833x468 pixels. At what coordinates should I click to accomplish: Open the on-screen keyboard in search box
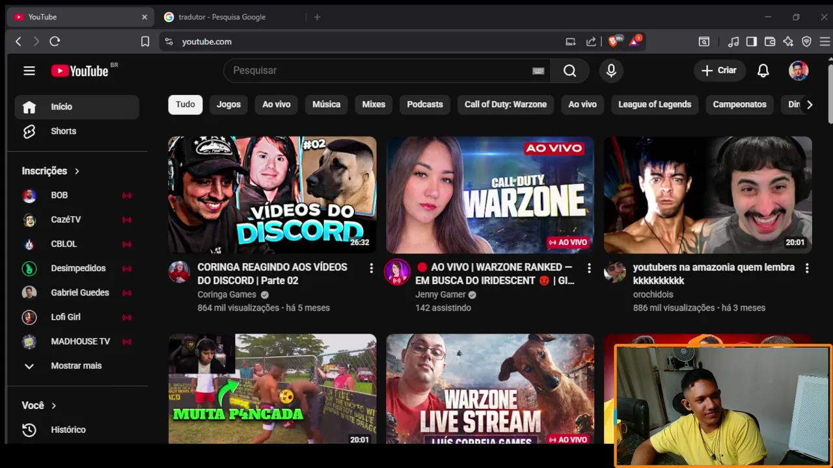538,71
